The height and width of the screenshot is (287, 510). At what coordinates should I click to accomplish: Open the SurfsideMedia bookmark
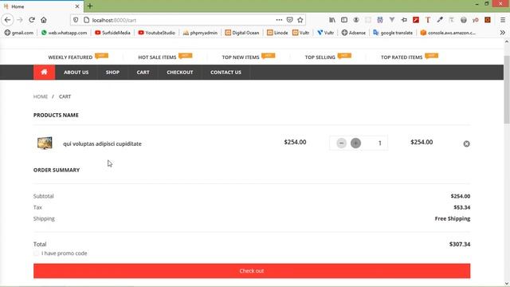[112, 33]
